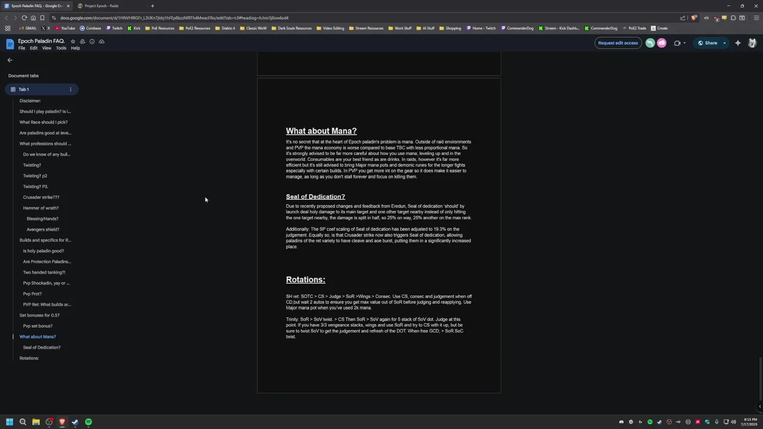Open Spotify from taskbar
The height and width of the screenshot is (429, 763).
click(88, 422)
